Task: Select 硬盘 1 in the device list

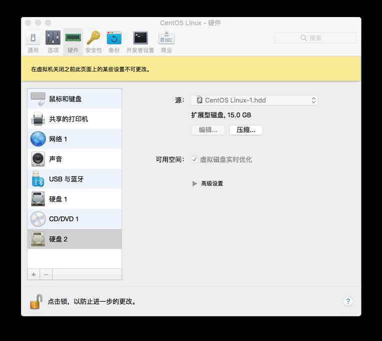Action: tap(74, 199)
